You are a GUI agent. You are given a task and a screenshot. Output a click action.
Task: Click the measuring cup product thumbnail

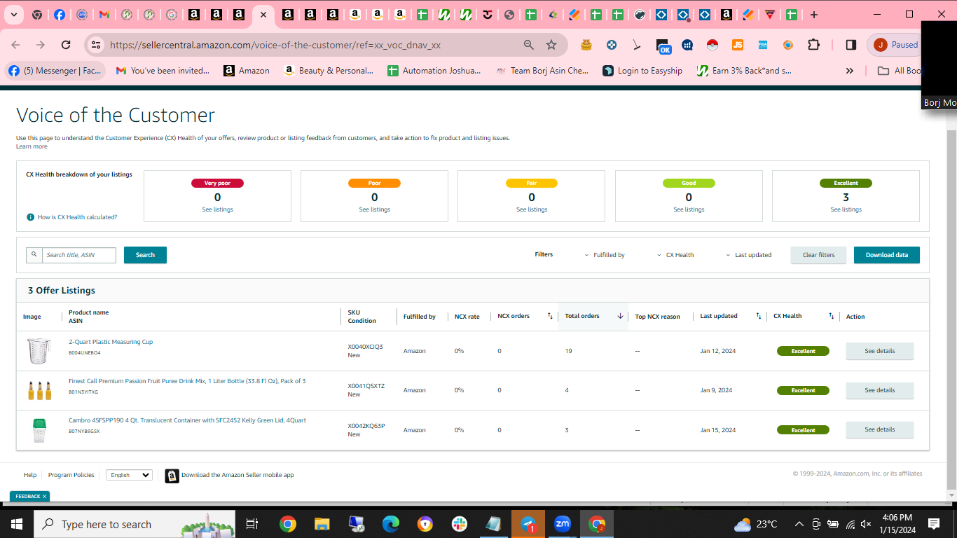39,350
